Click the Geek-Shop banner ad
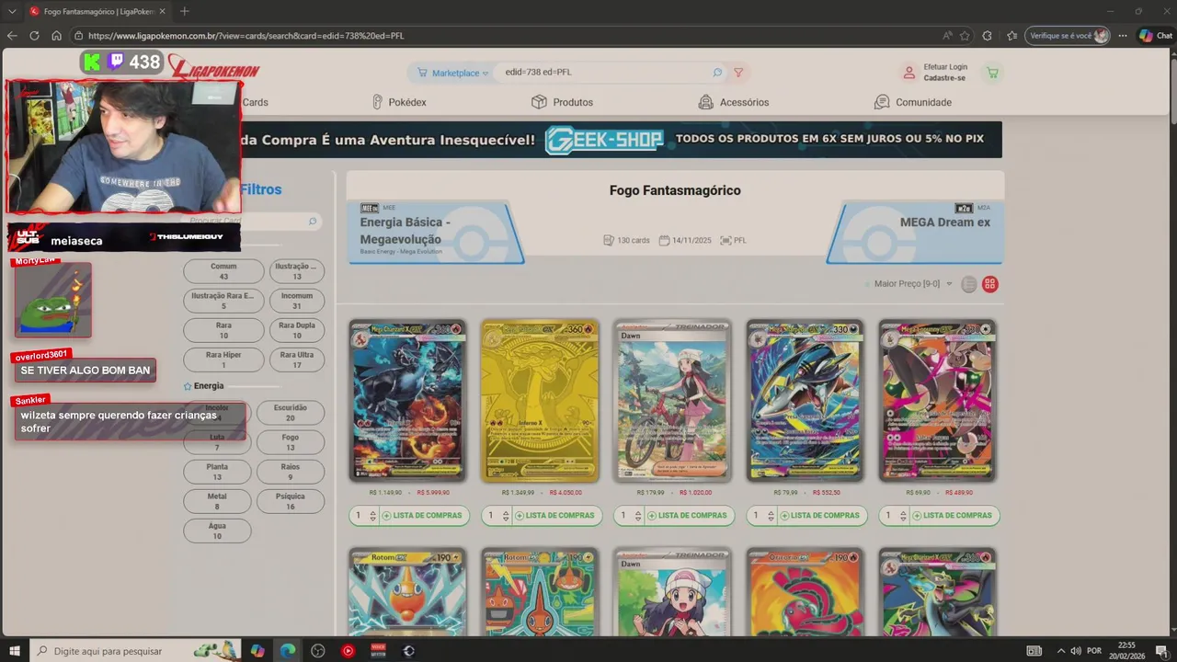Viewport: 1177px width, 662px height. click(621, 140)
